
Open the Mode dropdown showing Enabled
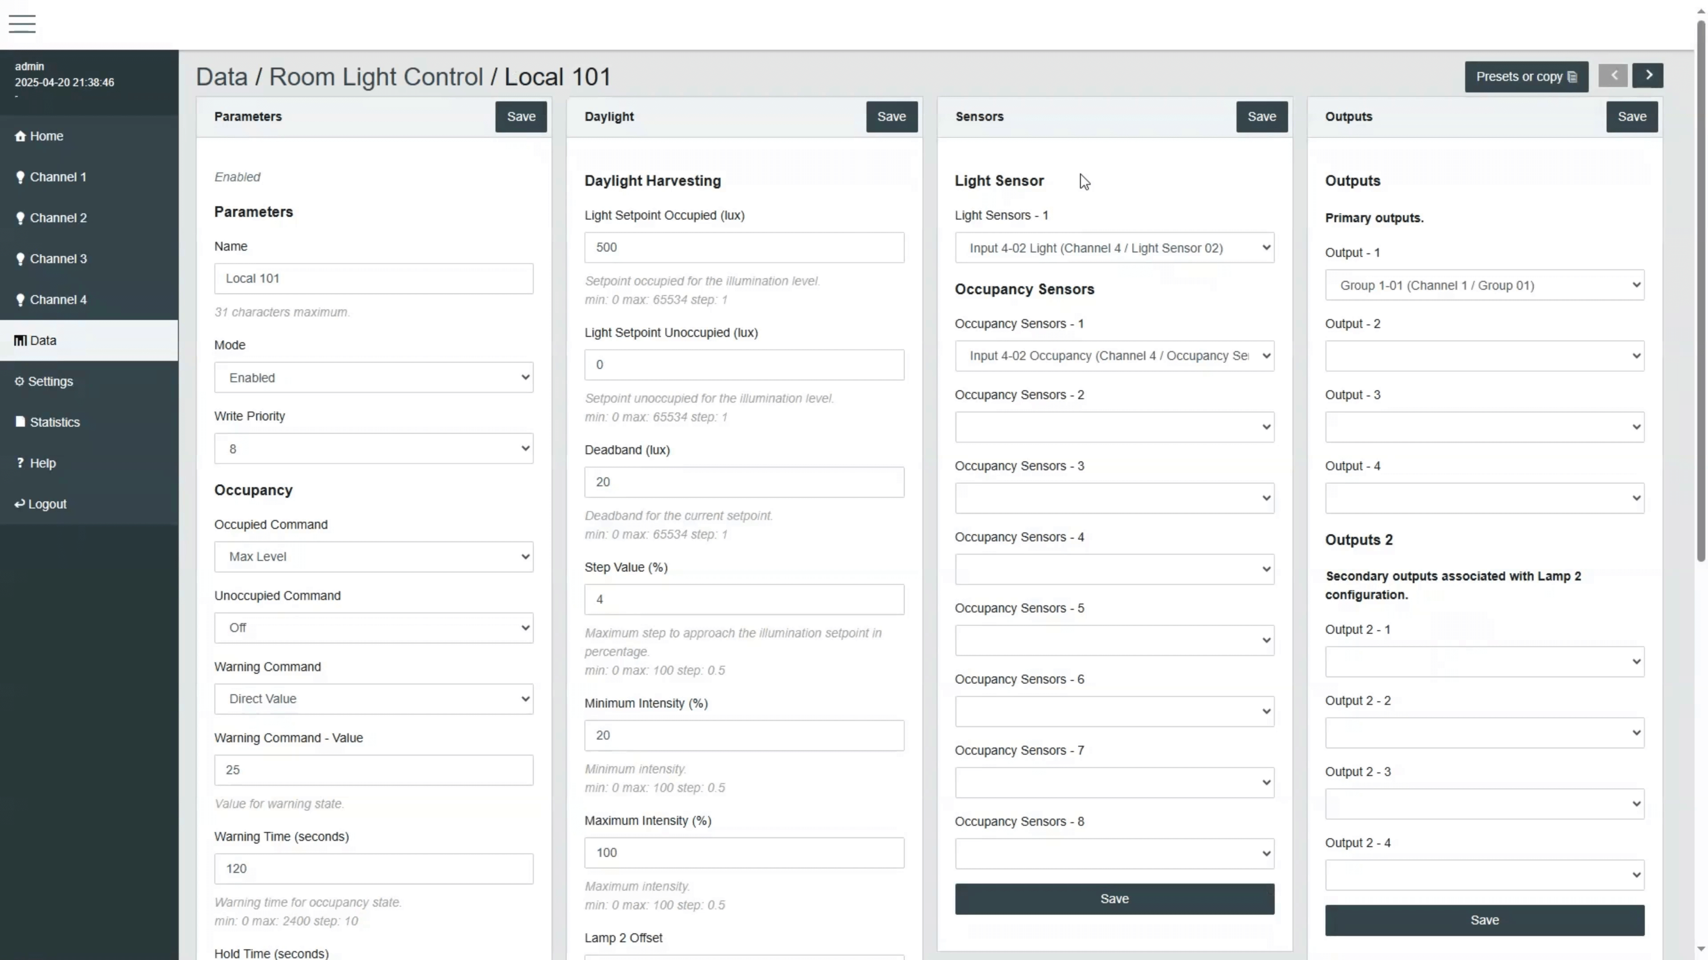pos(373,378)
